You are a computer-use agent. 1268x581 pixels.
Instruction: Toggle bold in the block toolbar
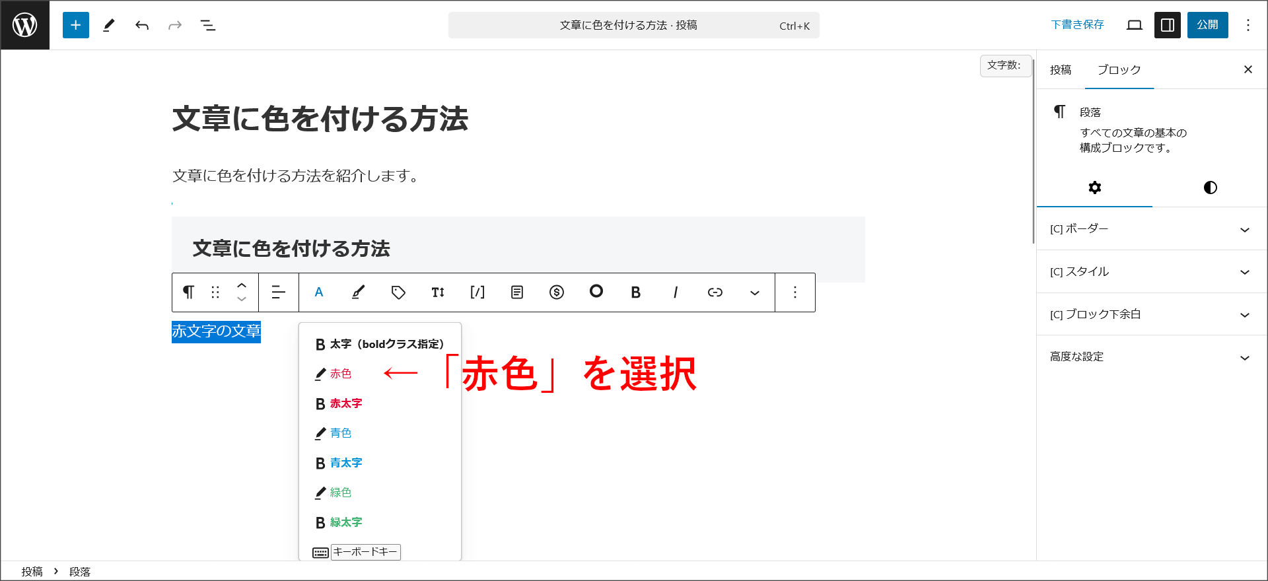pos(635,292)
